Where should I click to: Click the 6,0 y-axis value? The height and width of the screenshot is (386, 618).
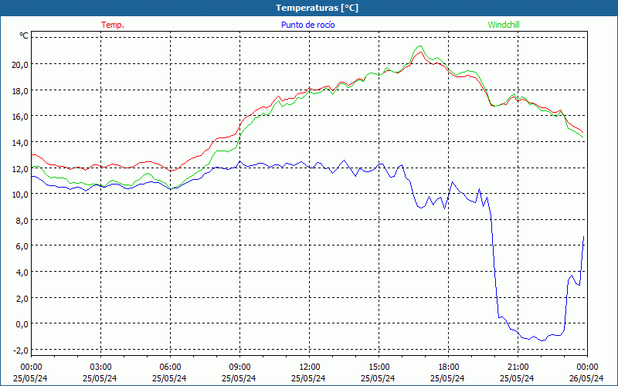(22, 246)
